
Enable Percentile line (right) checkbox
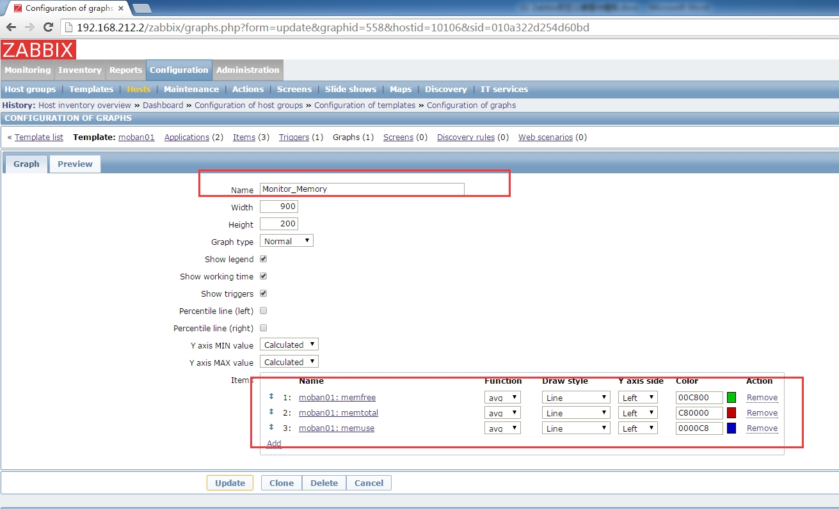coord(263,328)
